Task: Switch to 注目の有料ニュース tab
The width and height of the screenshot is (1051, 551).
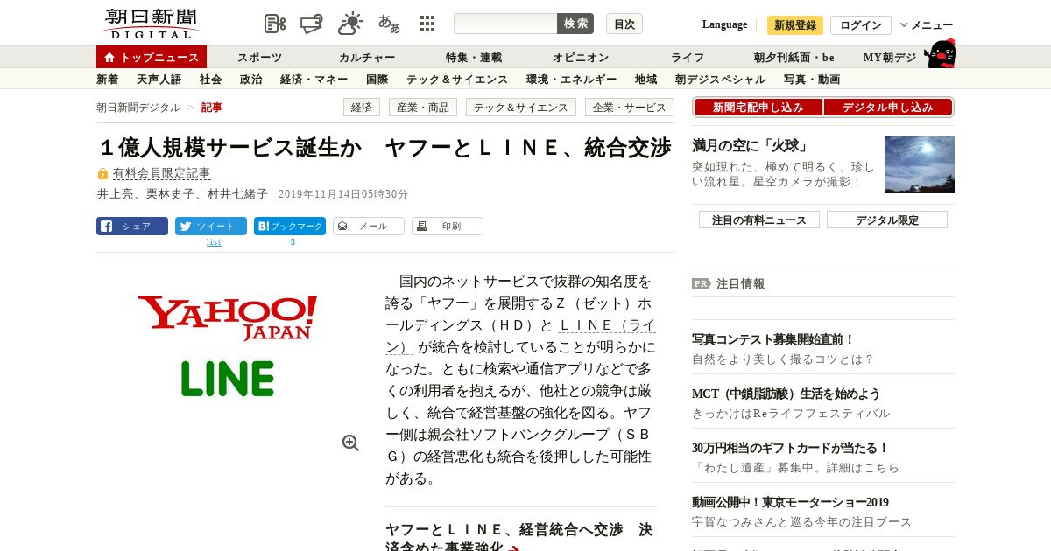Action: click(x=759, y=220)
